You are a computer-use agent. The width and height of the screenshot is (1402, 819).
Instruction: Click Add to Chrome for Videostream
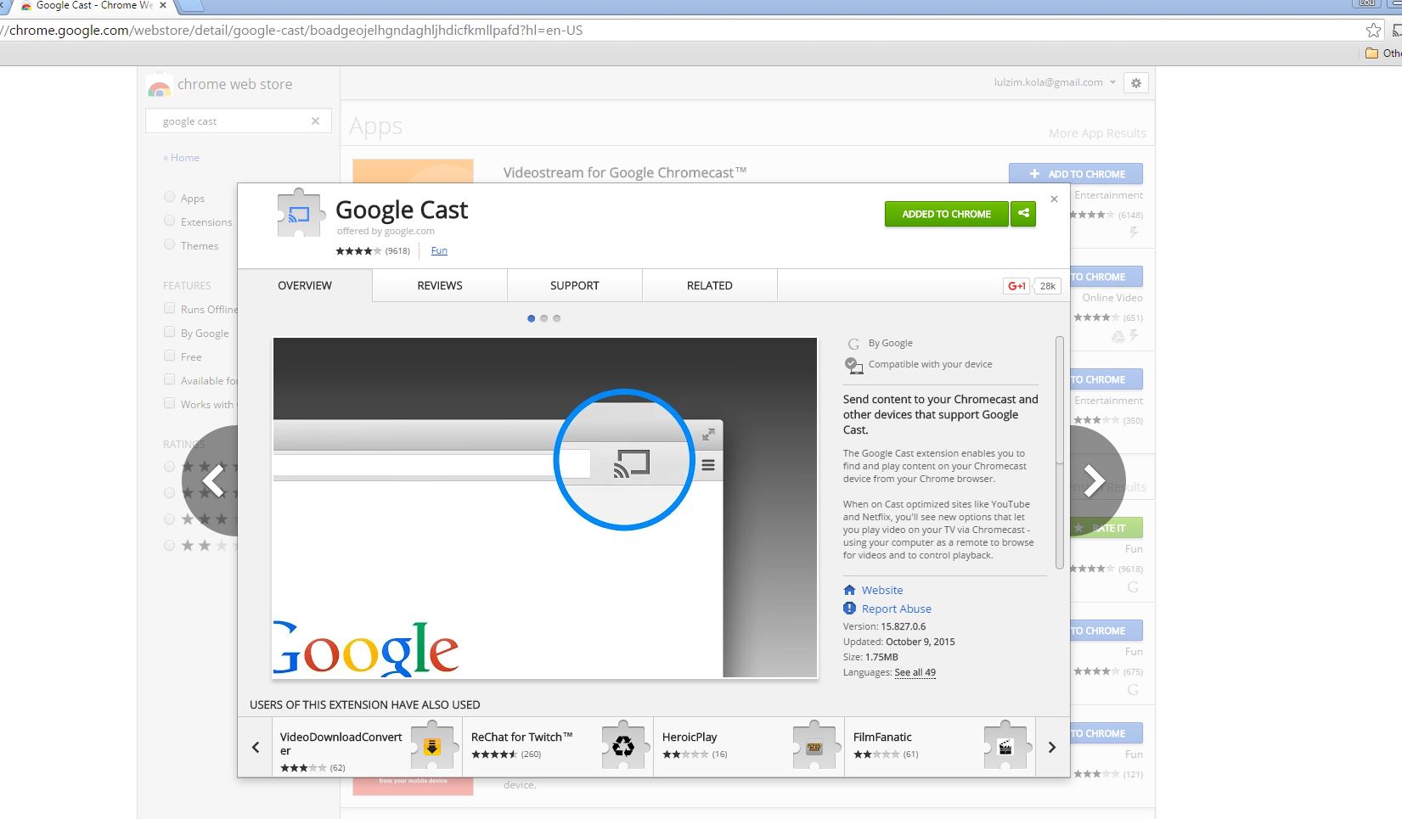click(1076, 174)
